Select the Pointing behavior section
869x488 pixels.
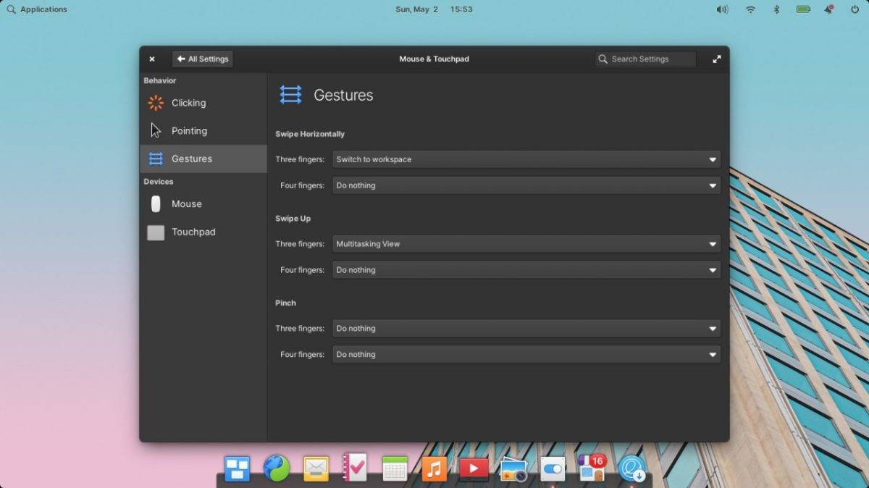click(189, 130)
